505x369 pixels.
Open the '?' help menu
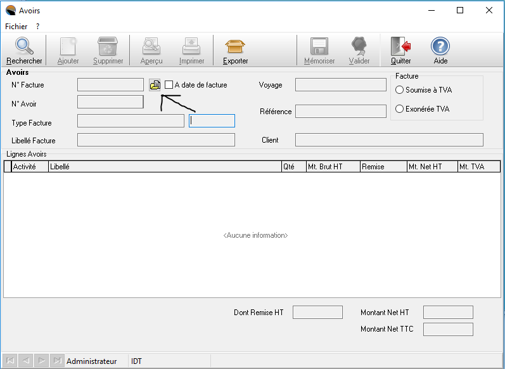(x=38, y=27)
